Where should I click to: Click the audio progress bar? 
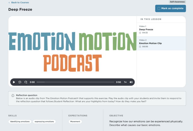(75, 82)
